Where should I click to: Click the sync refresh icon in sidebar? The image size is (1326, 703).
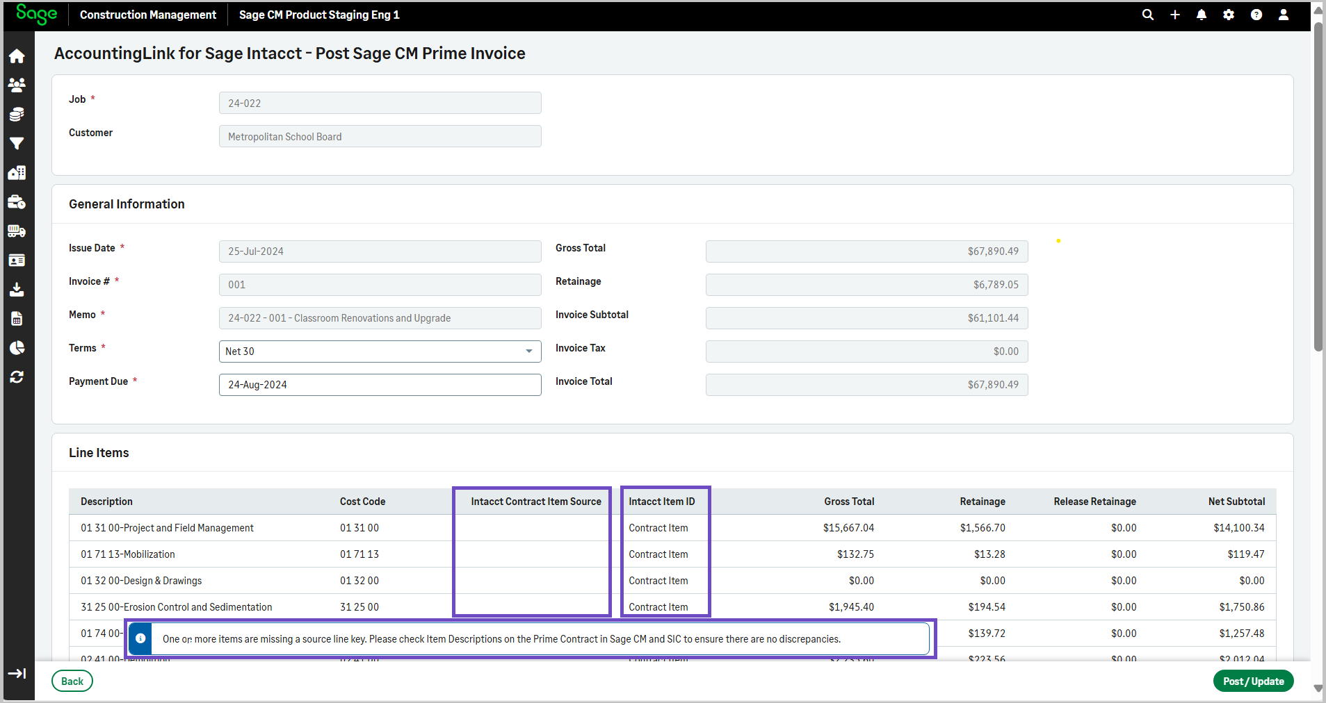click(x=17, y=377)
